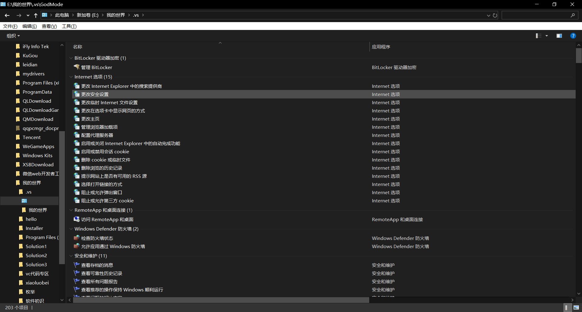Click the 更改安全设置 item icon
582x312 pixels.
point(77,94)
